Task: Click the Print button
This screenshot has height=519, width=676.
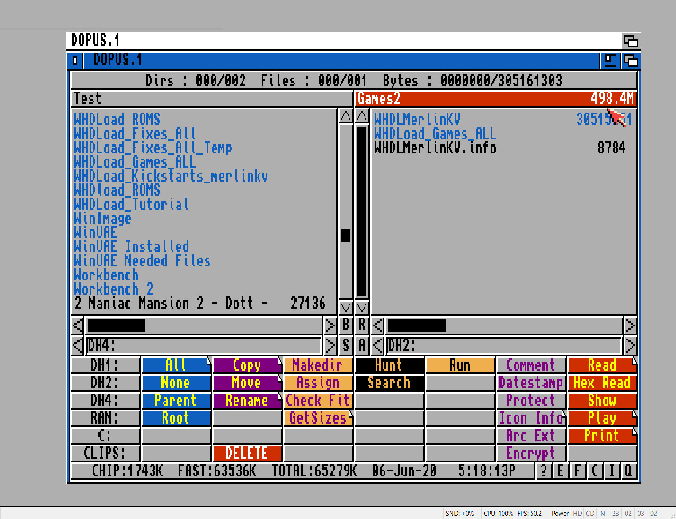Action: [x=602, y=436]
